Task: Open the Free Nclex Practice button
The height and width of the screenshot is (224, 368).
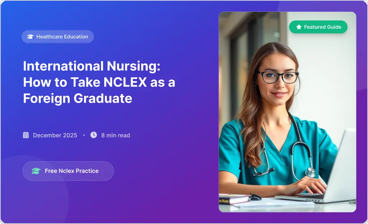Action: tap(68, 171)
